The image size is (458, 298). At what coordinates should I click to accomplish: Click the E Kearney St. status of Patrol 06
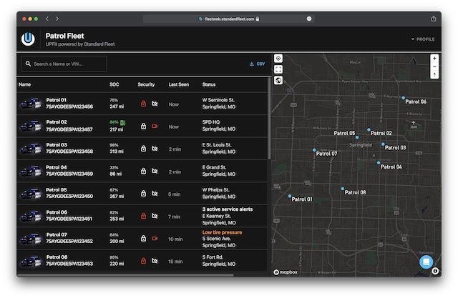click(x=216, y=216)
